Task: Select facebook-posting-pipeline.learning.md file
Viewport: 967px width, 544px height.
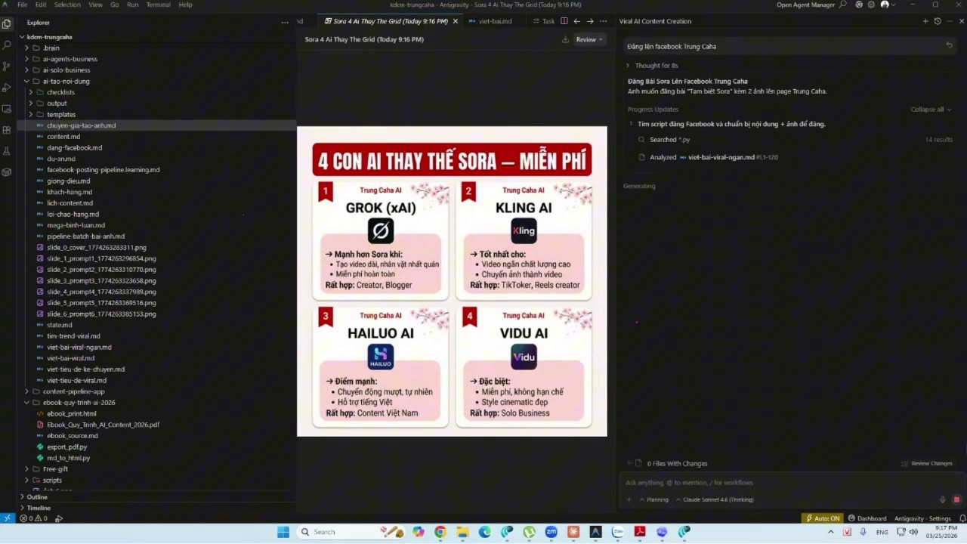Action: (103, 170)
